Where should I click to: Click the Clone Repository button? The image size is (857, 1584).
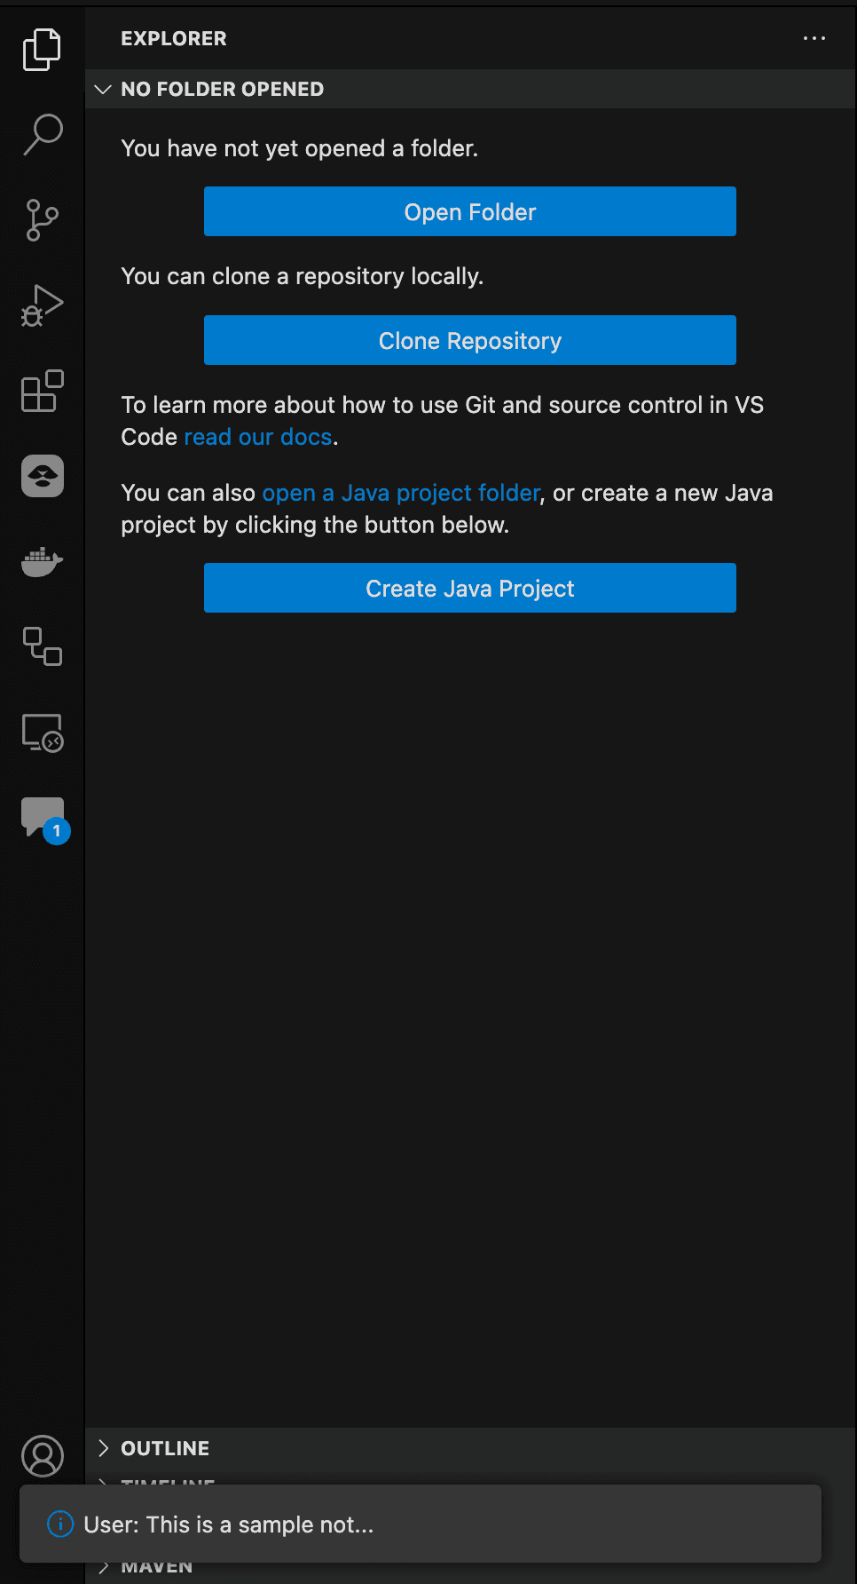tap(469, 340)
